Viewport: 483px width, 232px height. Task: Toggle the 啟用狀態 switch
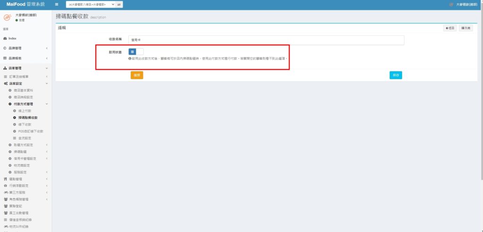(x=136, y=52)
